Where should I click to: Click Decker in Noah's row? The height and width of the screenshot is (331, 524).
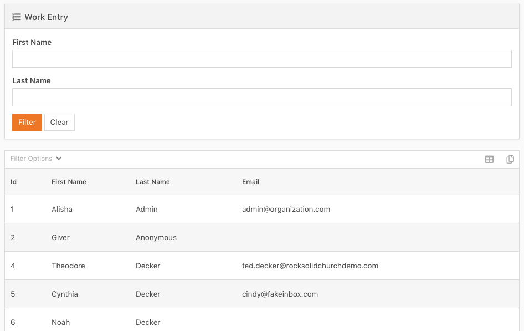pos(148,322)
